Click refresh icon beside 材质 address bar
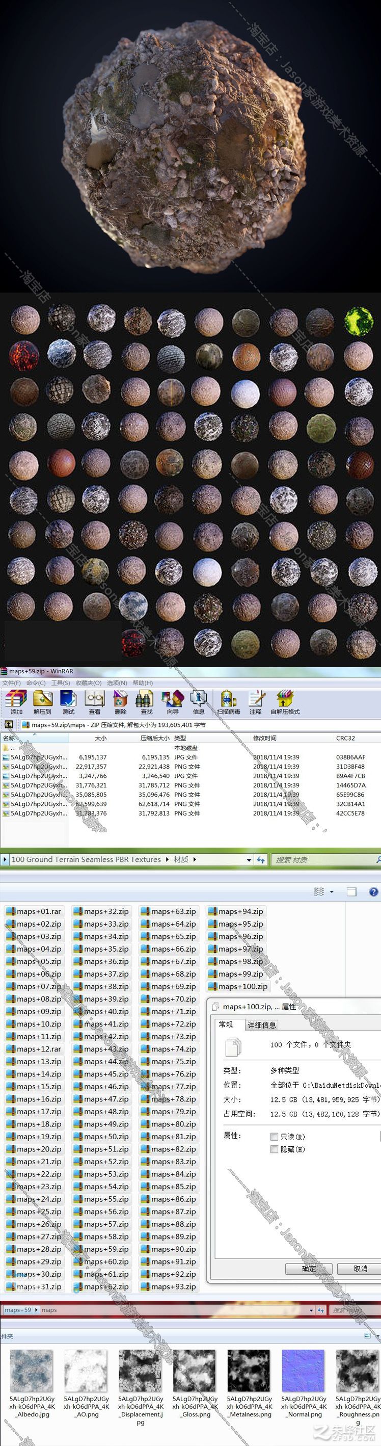The width and height of the screenshot is (381, 1446). (261, 859)
